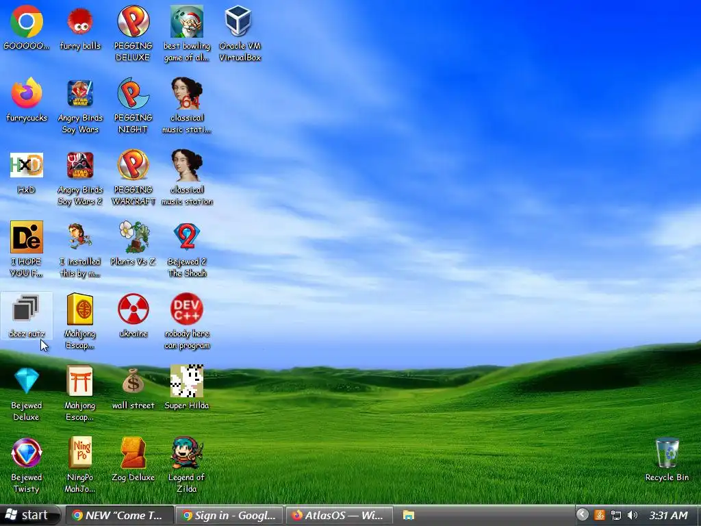Select the wall street money bag icon
The width and height of the screenshot is (701, 526).
coord(133,381)
